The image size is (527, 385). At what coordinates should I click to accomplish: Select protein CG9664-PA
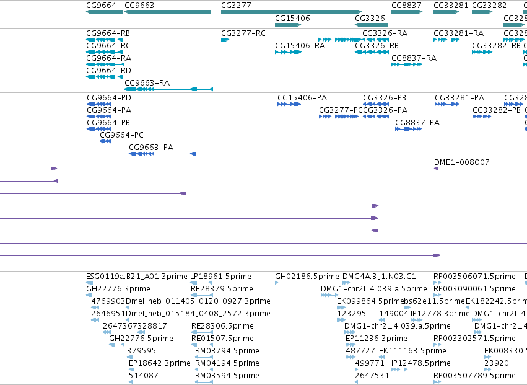[109, 110]
